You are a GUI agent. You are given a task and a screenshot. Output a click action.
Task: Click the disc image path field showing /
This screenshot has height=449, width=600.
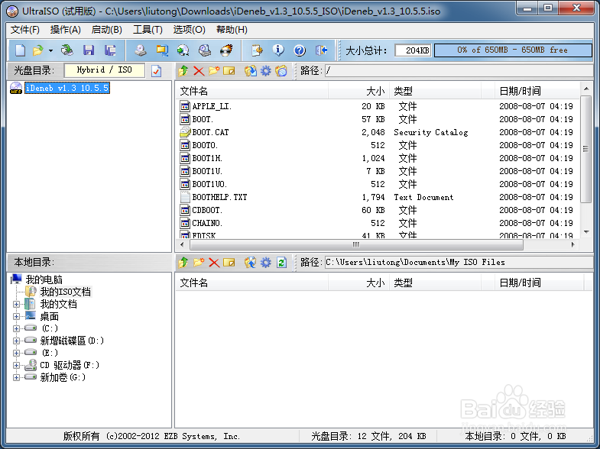pyautogui.click(x=459, y=71)
